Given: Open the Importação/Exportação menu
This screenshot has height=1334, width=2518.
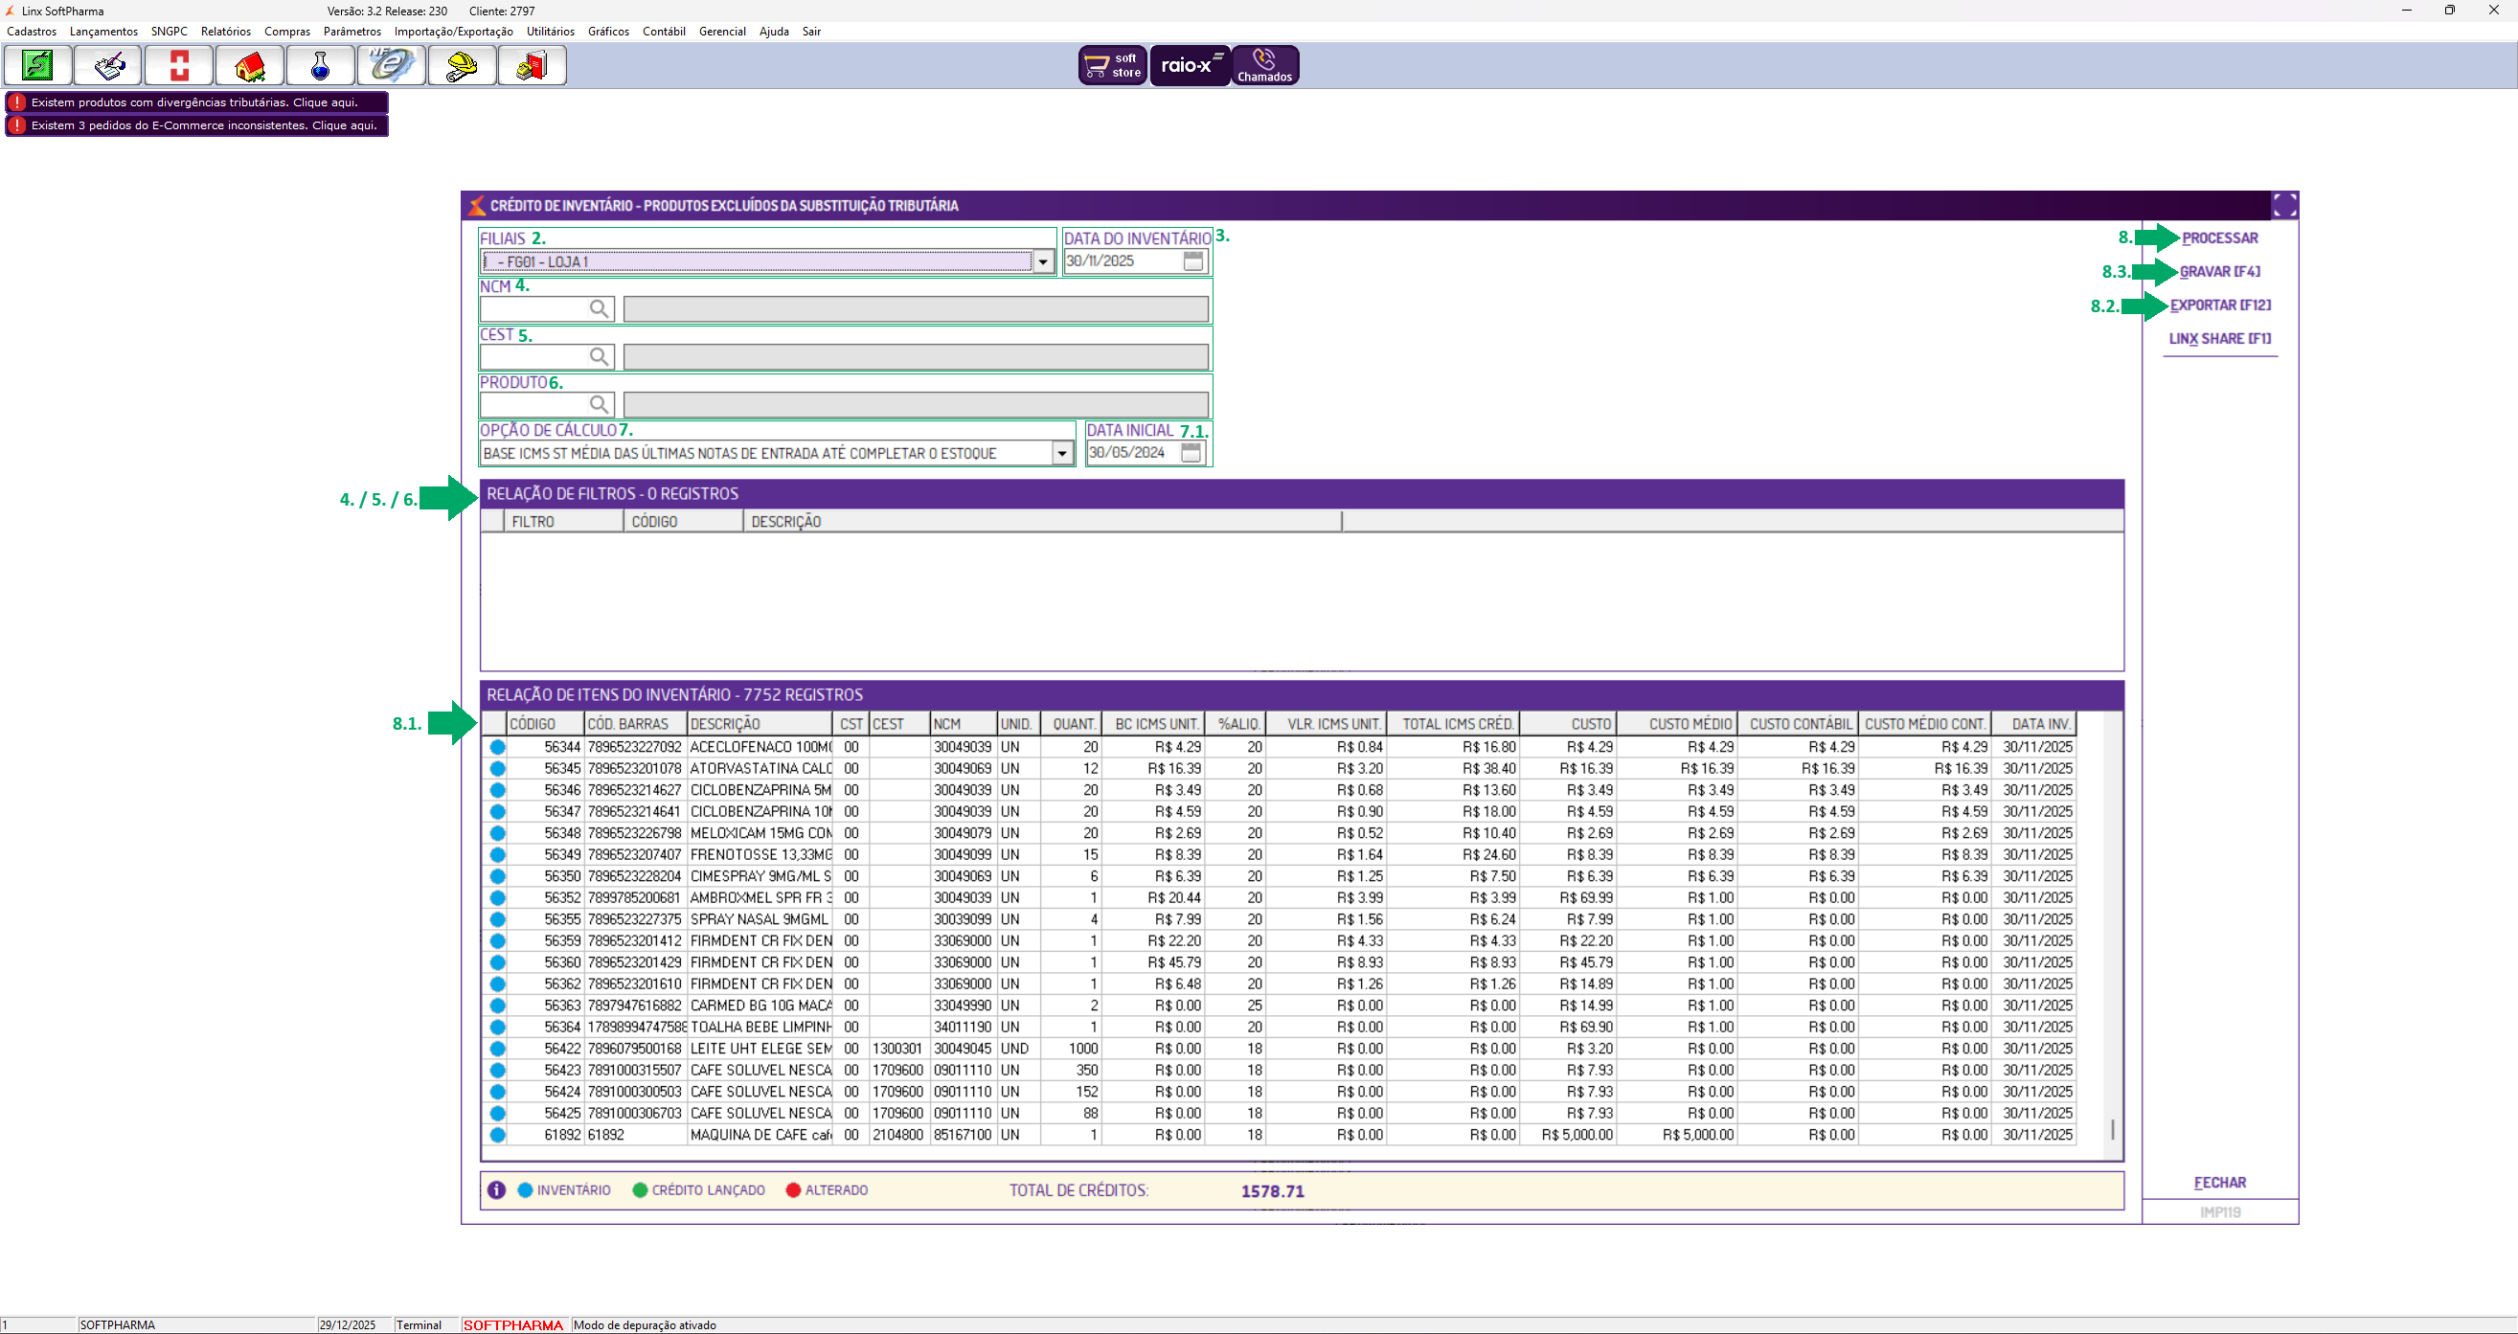Looking at the screenshot, I should coord(454,32).
